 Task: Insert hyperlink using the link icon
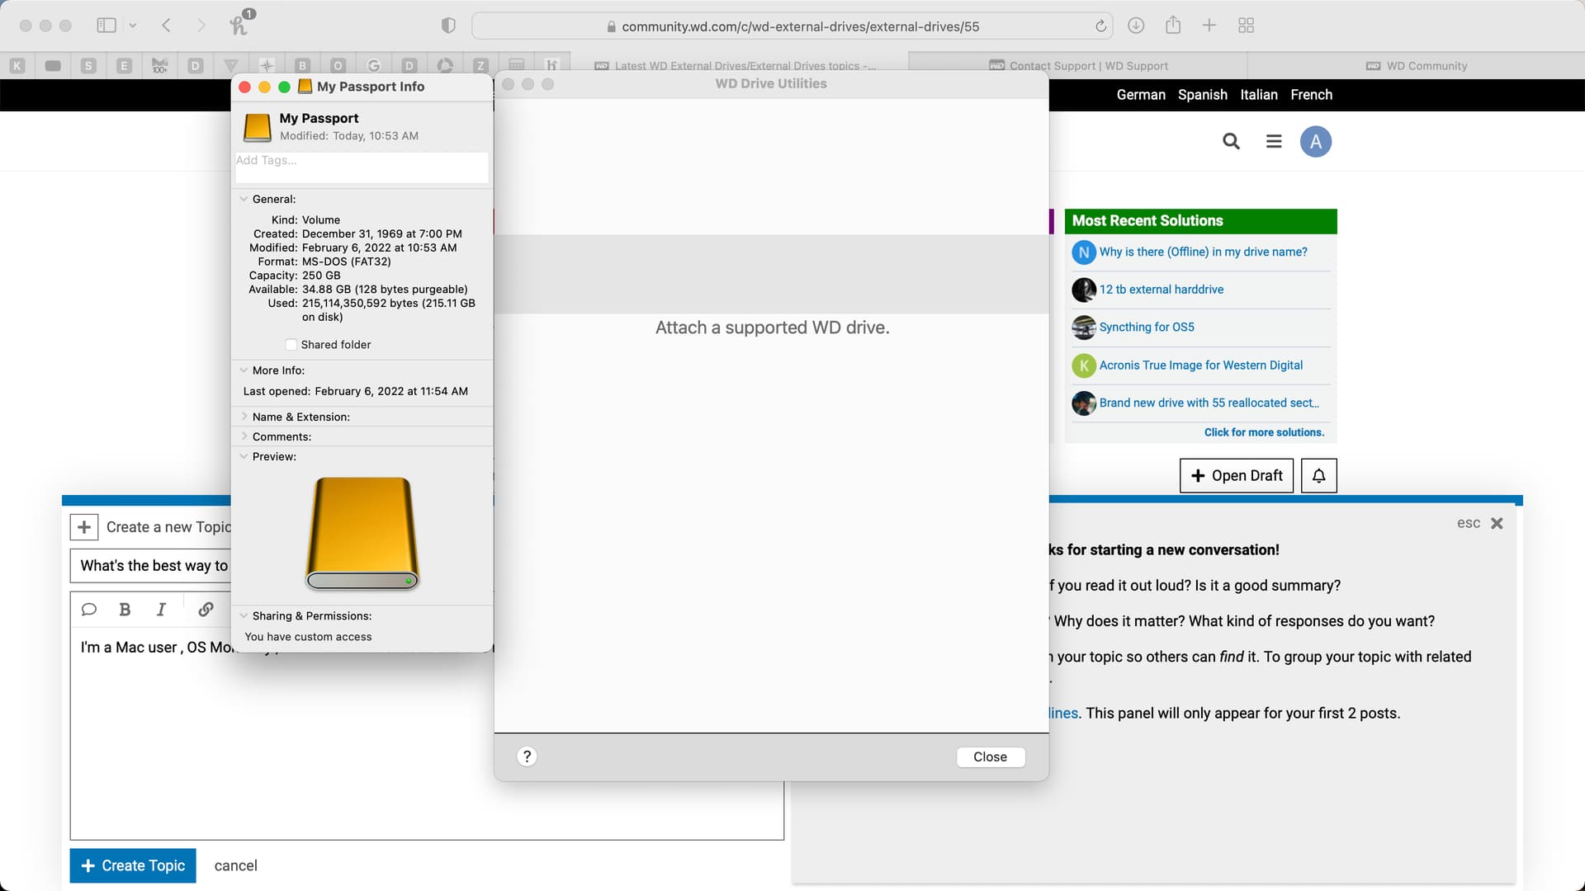click(x=206, y=610)
